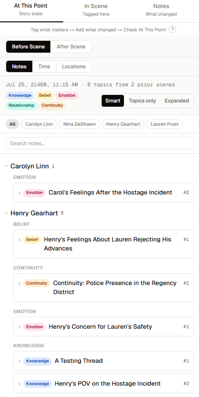Switch to the In Scene tab

click(x=96, y=9)
